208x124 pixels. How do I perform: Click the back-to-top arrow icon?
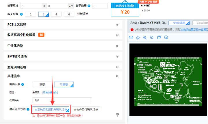coord(118,115)
